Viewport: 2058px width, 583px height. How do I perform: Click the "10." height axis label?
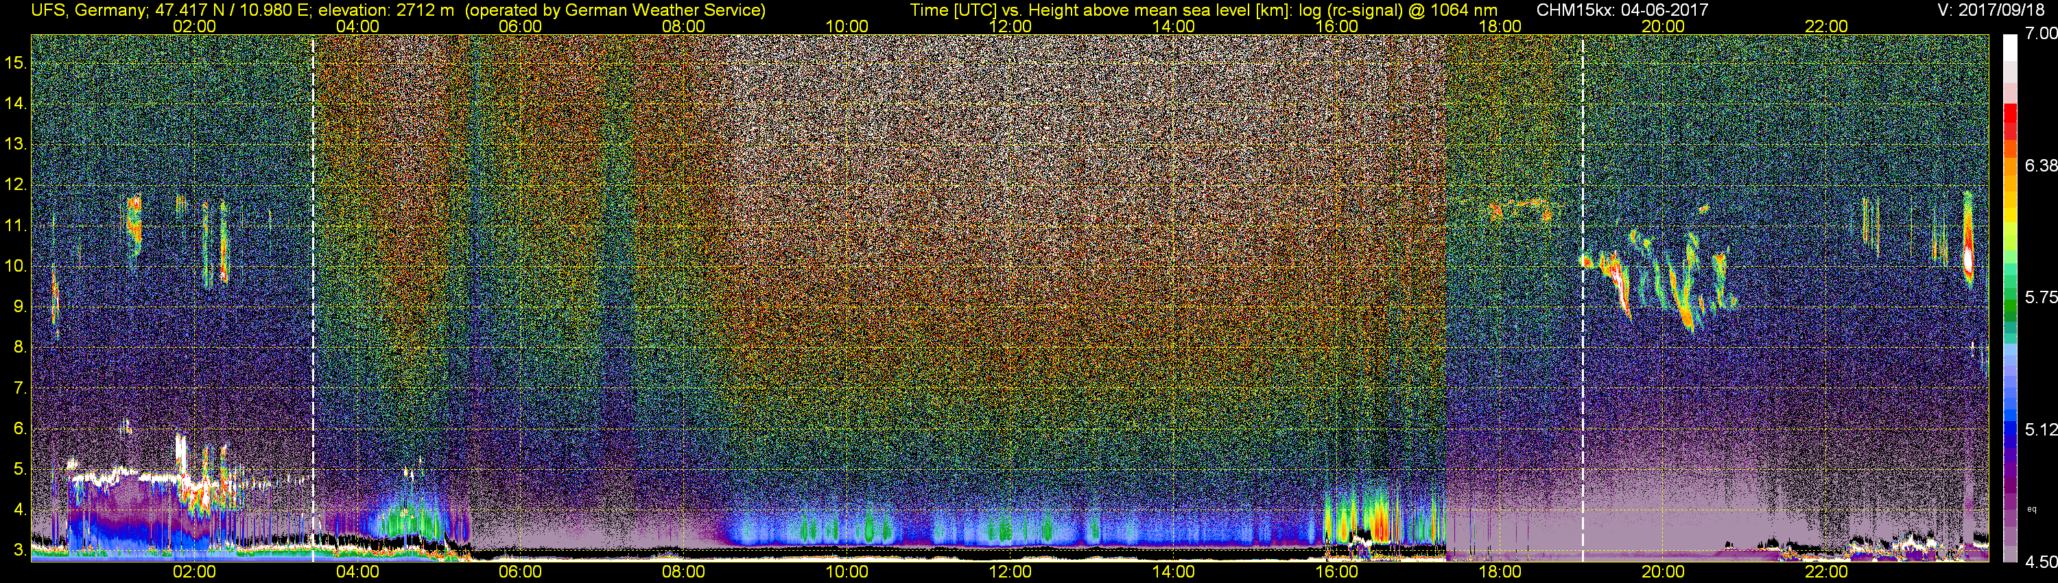tap(15, 267)
